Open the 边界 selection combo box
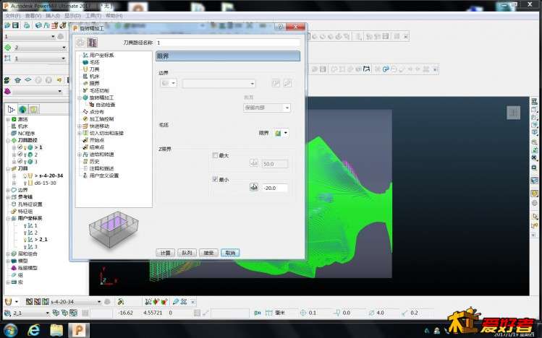This screenshot has height=338, width=542. 219,84
